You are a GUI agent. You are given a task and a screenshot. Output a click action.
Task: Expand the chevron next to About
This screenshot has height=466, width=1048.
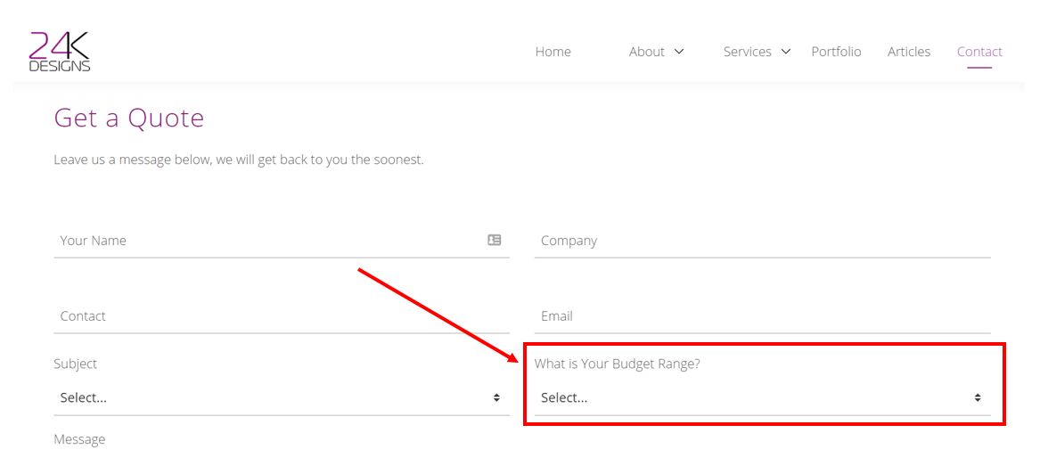pos(679,52)
